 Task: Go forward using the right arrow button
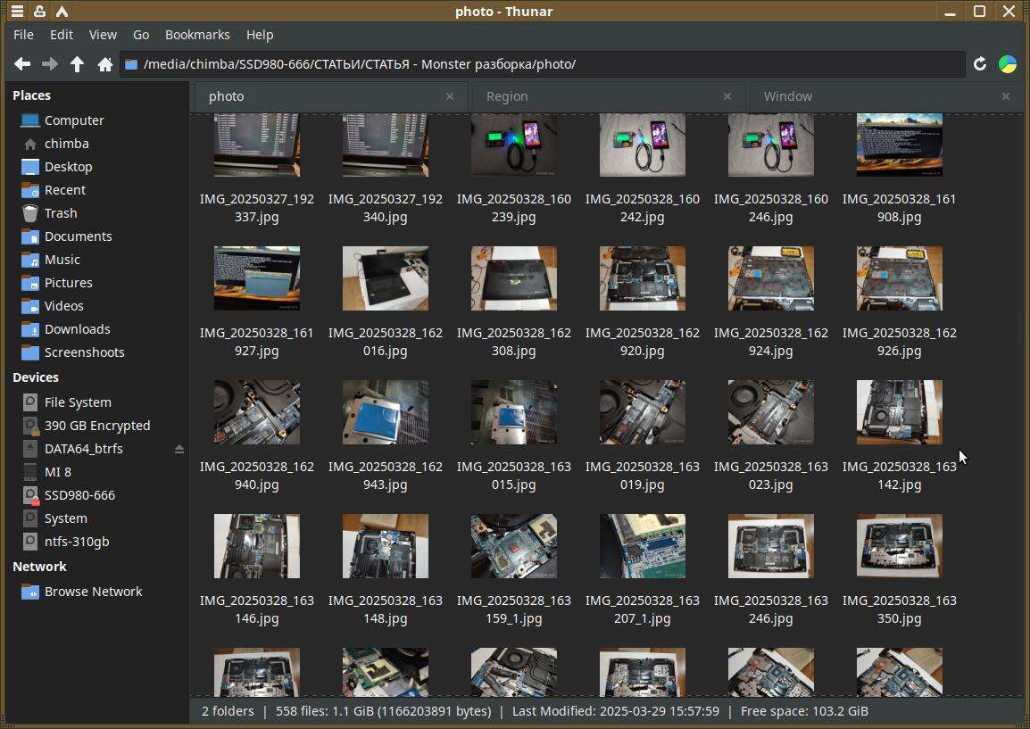[50, 64]
